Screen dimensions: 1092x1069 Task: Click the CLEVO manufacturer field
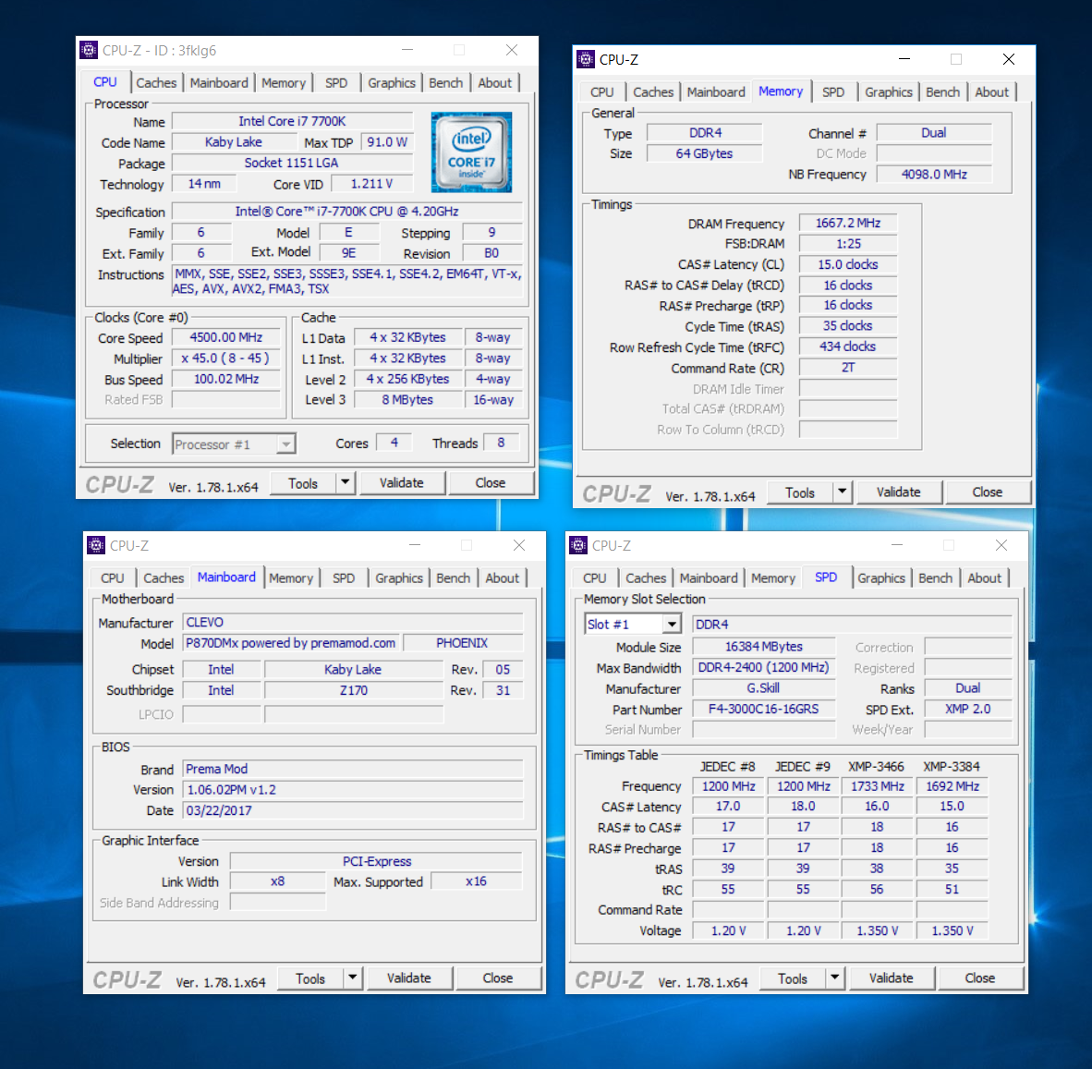pos(353,623)
